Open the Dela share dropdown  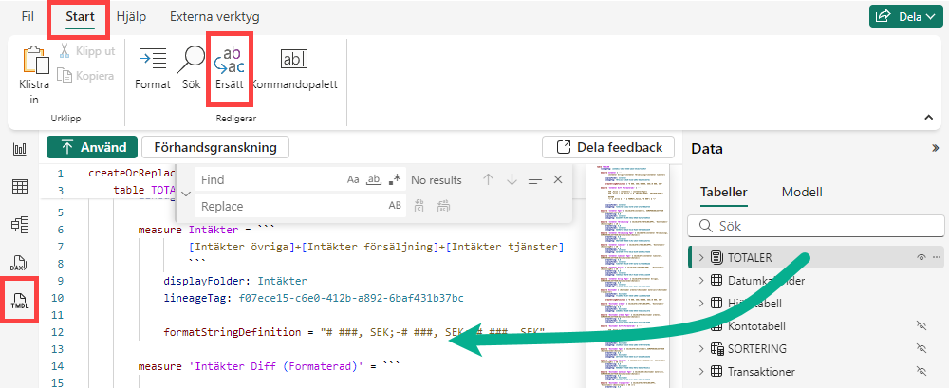(x=905, y=17)
